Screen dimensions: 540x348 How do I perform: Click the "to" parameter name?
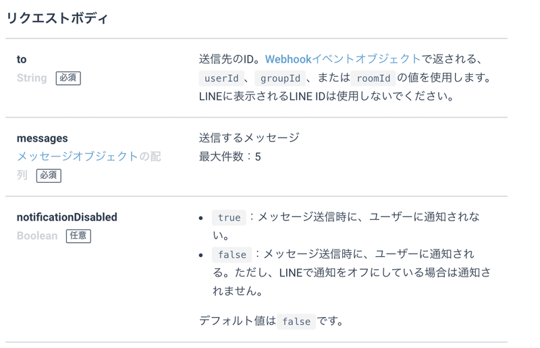[x=22, y=59]
